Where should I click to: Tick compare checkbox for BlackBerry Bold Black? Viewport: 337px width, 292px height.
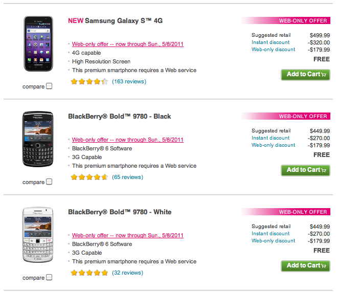[x=49, y=182]
